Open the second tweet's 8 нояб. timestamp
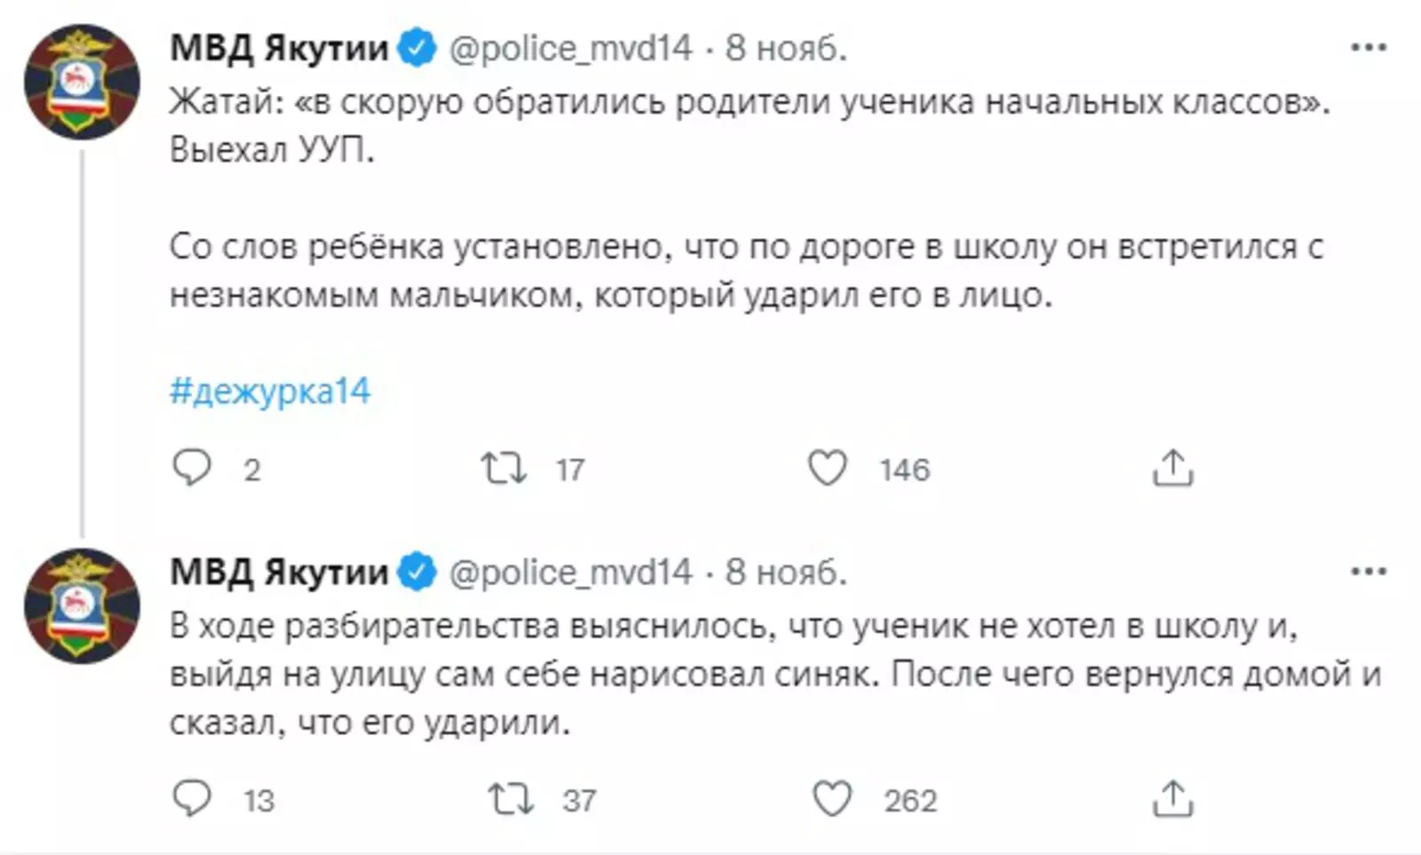Image resolution: width=1421 pixels, height=855 pixels. point(785,572)
